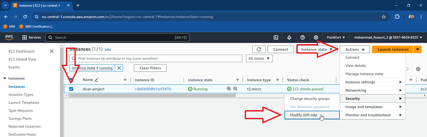Open the Services grid menu

31,37
